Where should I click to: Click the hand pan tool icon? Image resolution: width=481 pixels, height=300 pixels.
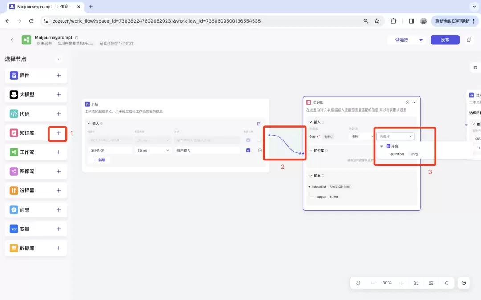[x=358, y=283]
